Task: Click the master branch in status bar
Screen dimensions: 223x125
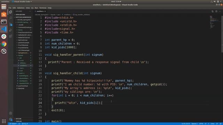Action: 13,124
